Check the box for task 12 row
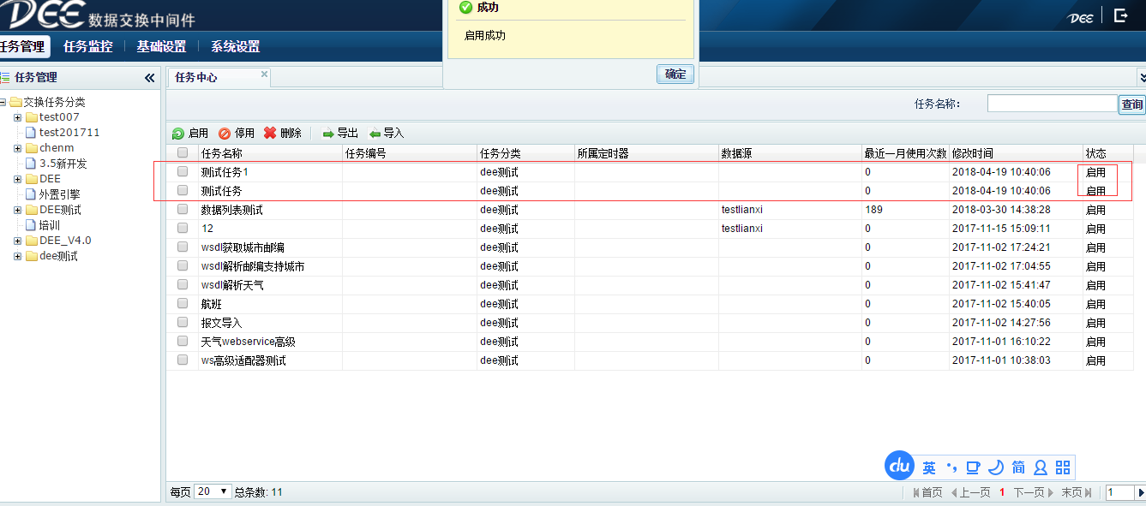1146x506 pixels. point(183,228)
